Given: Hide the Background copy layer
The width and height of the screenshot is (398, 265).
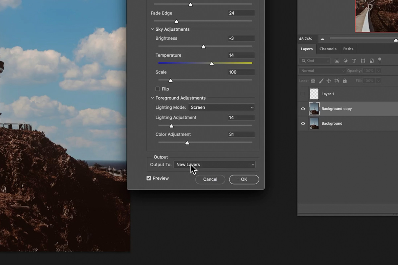Looking at the screenshot, I should point(303,109).
